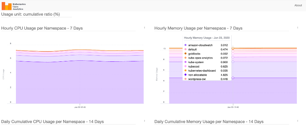This screenshot has width=306, height=135.
Task: Click the Kubernetes Opex Analytics logo
Action: pos(14,6)
